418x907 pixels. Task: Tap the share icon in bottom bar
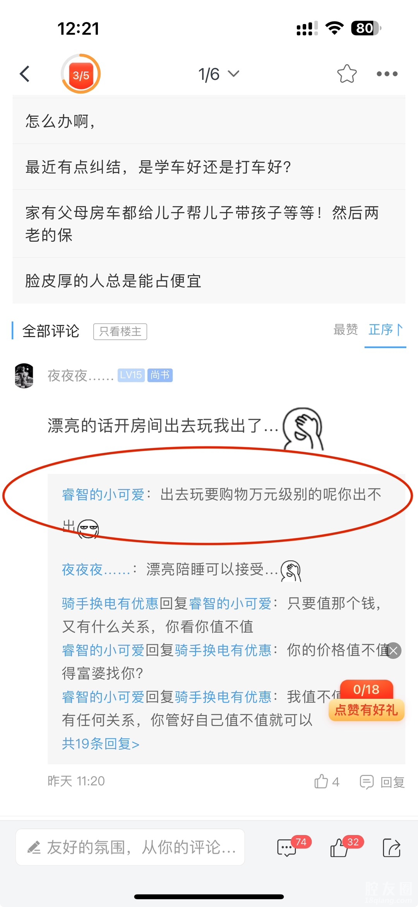click(x=391, y=848)
